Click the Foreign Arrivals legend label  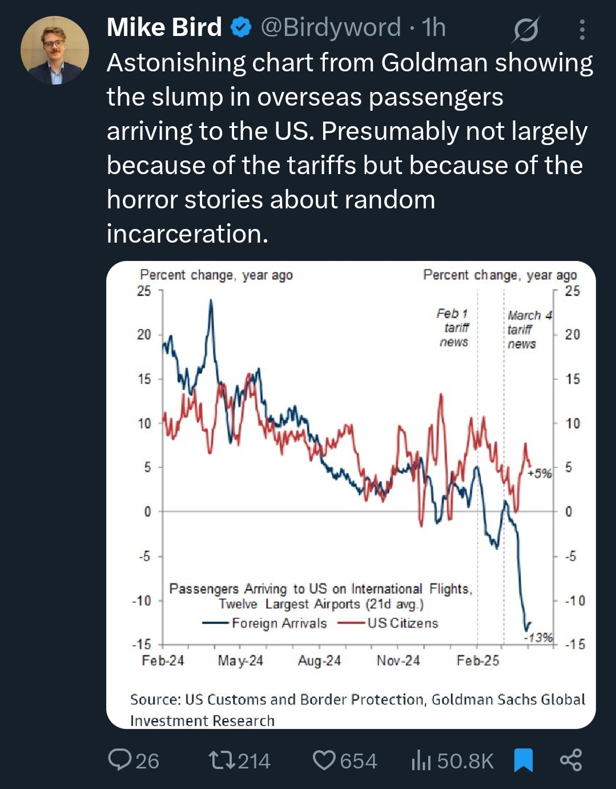point(279,623)
